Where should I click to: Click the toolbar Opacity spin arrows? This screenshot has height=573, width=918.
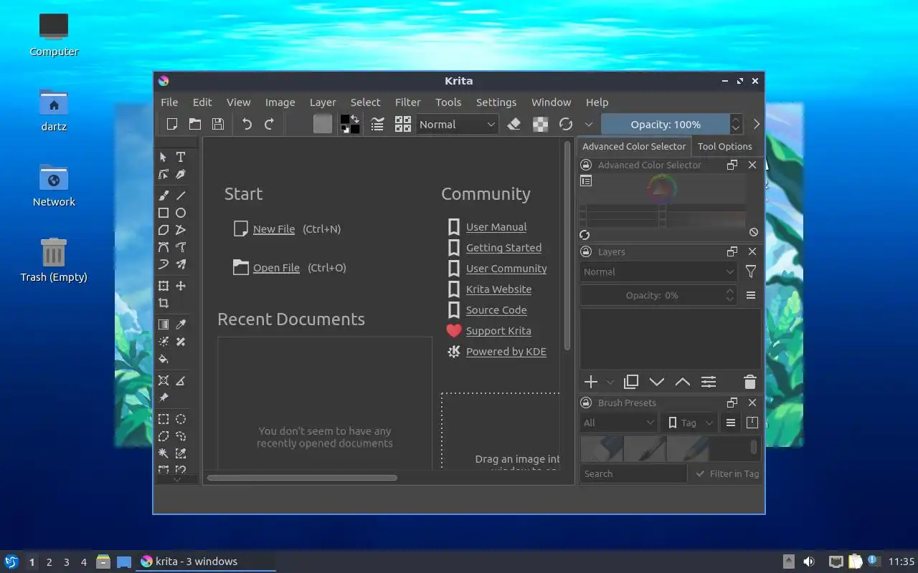736,124
